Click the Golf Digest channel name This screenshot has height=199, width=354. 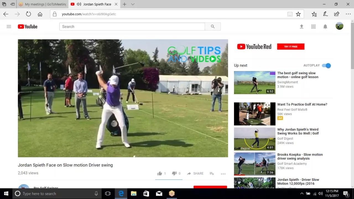pos(285,138)
